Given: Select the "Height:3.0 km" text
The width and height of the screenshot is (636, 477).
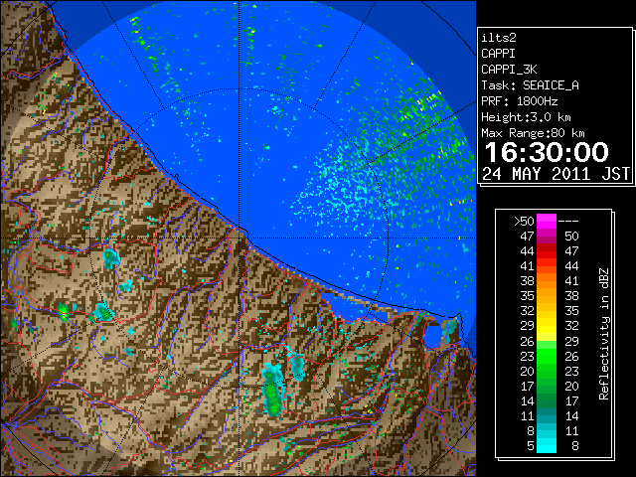Looking at the screenshot, I should click(x=526, y=117).
